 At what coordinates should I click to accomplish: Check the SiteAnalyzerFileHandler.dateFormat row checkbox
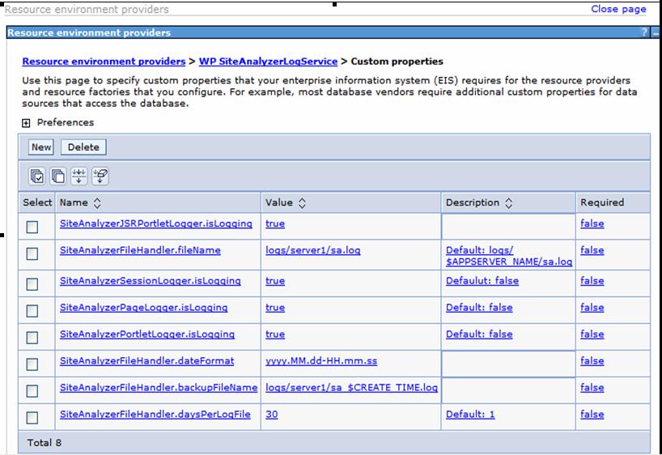32,364
